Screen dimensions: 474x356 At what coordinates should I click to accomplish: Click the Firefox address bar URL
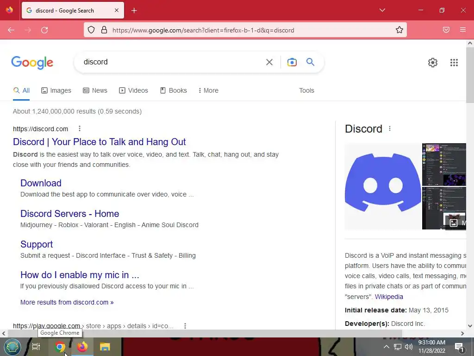click(x=203, y=30)
